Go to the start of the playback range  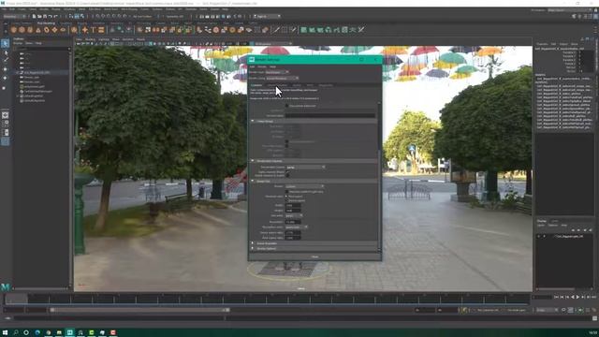pyautogui.click(x=556, y=297)
